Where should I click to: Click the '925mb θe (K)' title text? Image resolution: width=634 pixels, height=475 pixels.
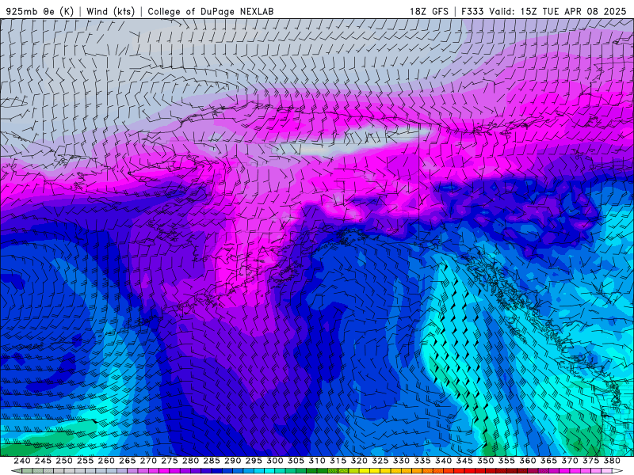pos(40,11)
